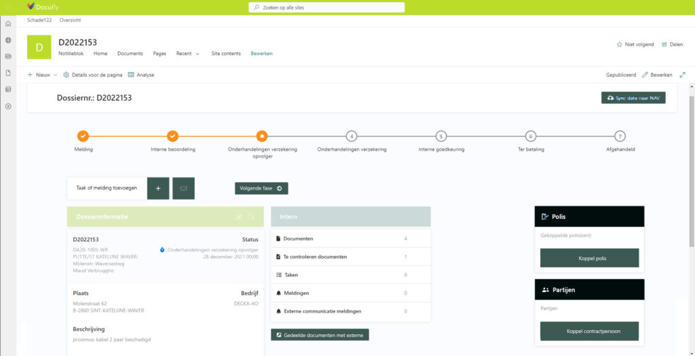
Task: Go to Home in site navigation
Action: [x=100, y=53]
